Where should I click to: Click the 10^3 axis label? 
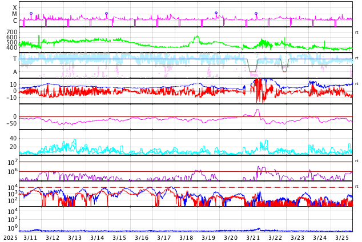point(13,194)
